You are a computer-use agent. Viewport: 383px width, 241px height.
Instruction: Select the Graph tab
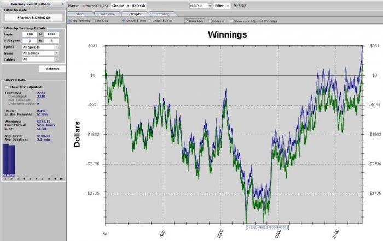tap(135, 14)
